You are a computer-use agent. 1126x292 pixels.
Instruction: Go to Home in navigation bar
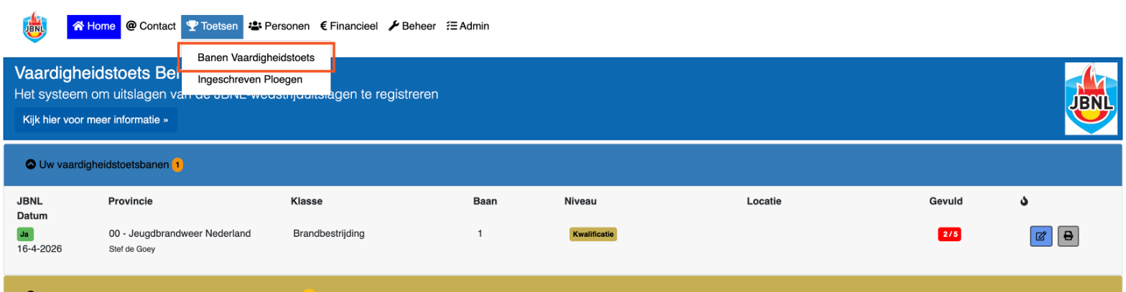point(94,27)
